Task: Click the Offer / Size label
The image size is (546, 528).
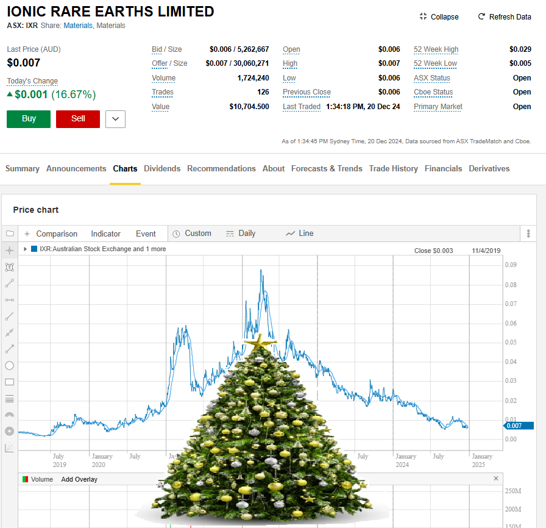Action: [x=169, y=63]
